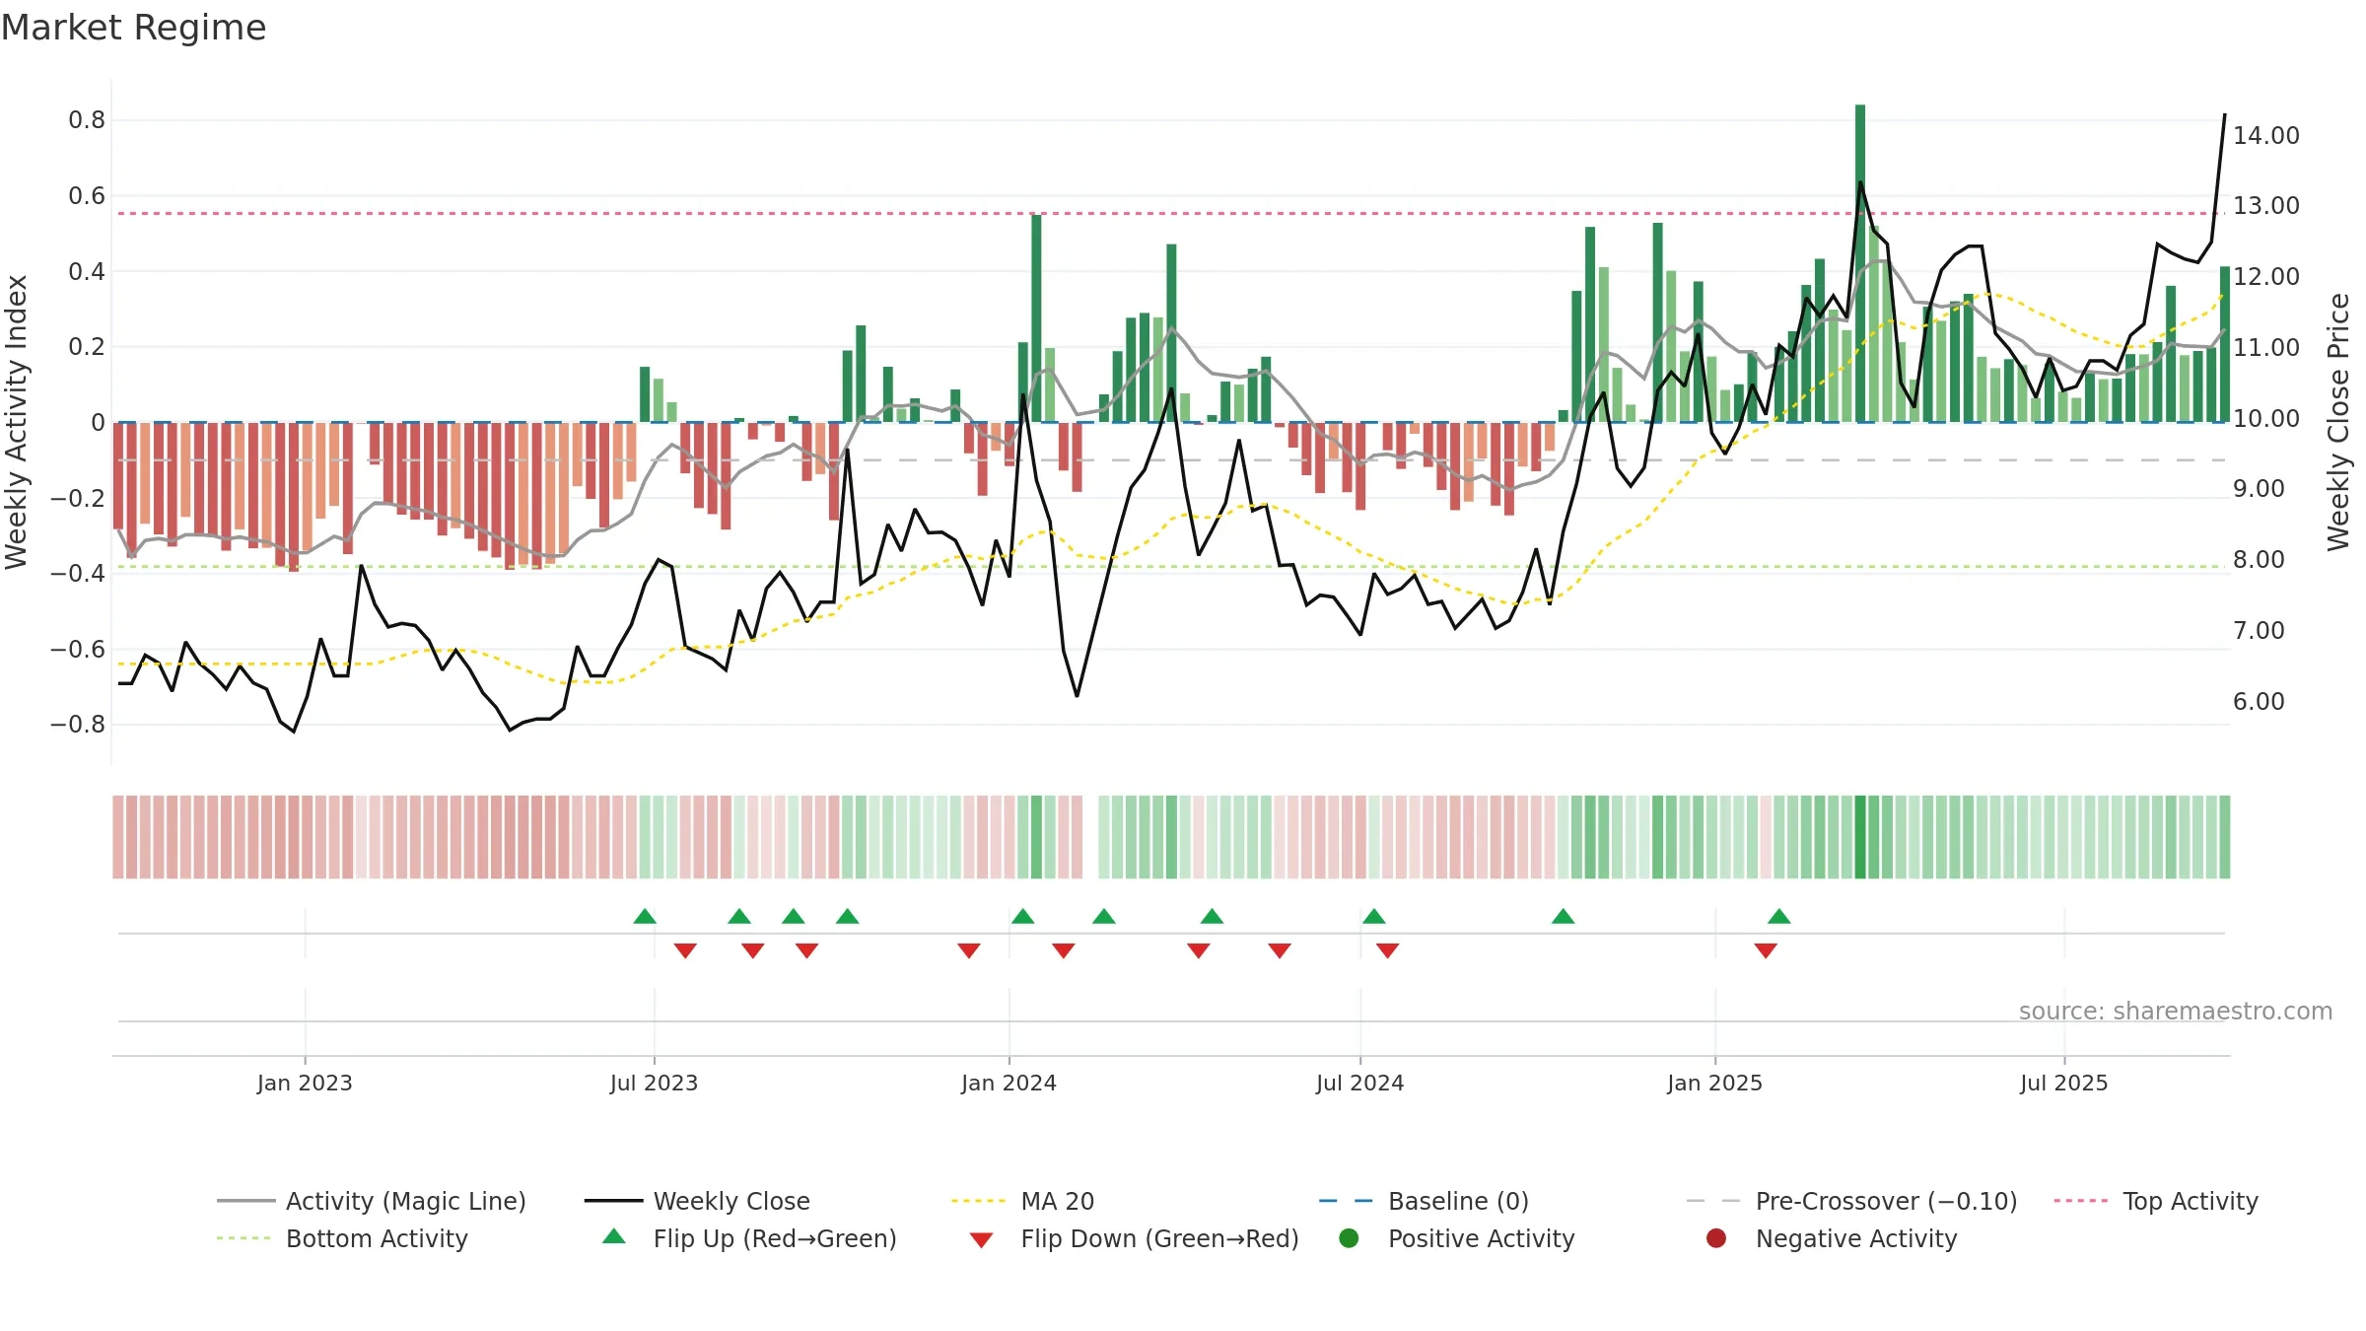Click the −0.8 activity axis label

pyautogui.click(x=78, y=725)
